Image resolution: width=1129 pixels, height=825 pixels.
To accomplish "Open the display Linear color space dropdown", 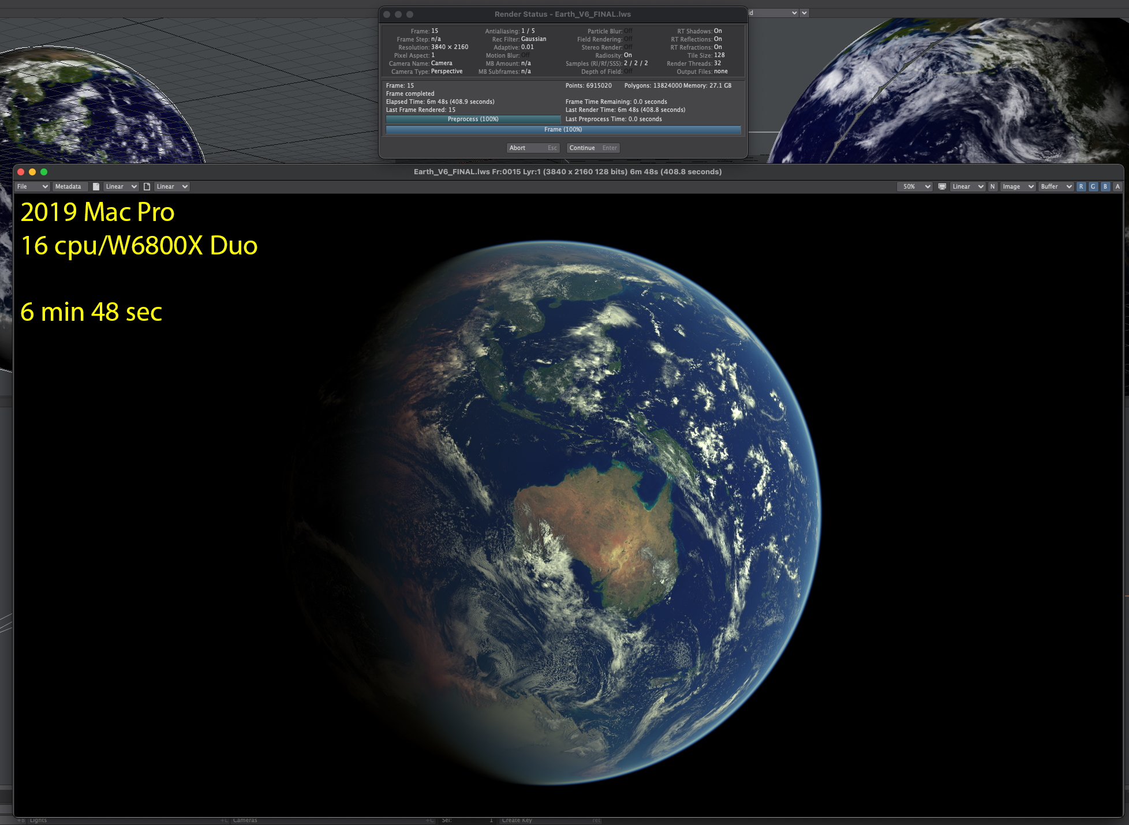I will pyautogui.click(x=967, y=186).
